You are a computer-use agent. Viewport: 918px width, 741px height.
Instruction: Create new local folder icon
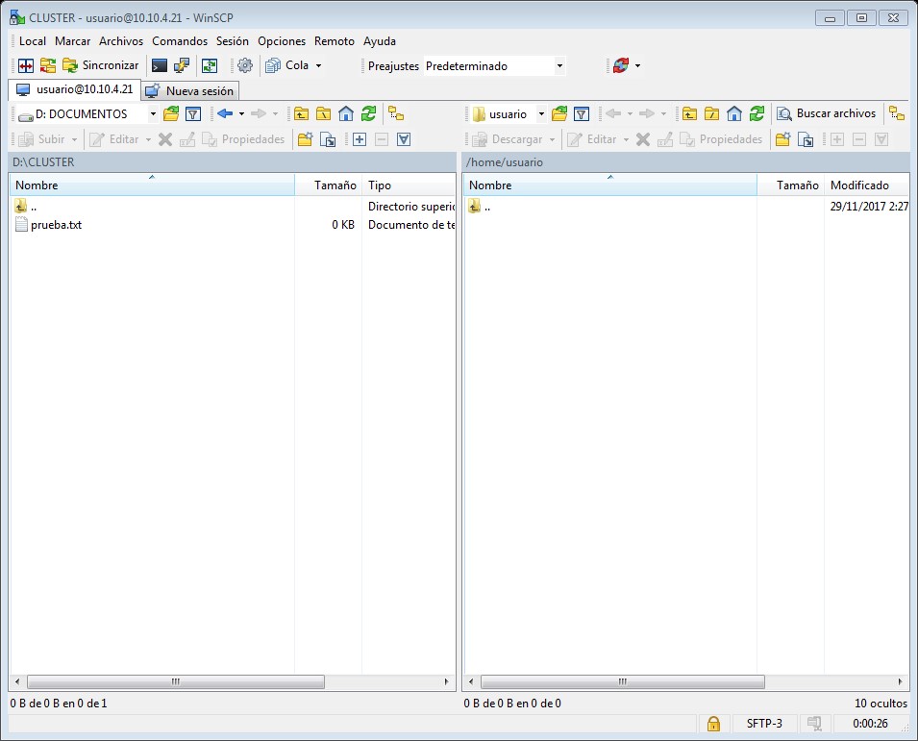pos(305,139)
